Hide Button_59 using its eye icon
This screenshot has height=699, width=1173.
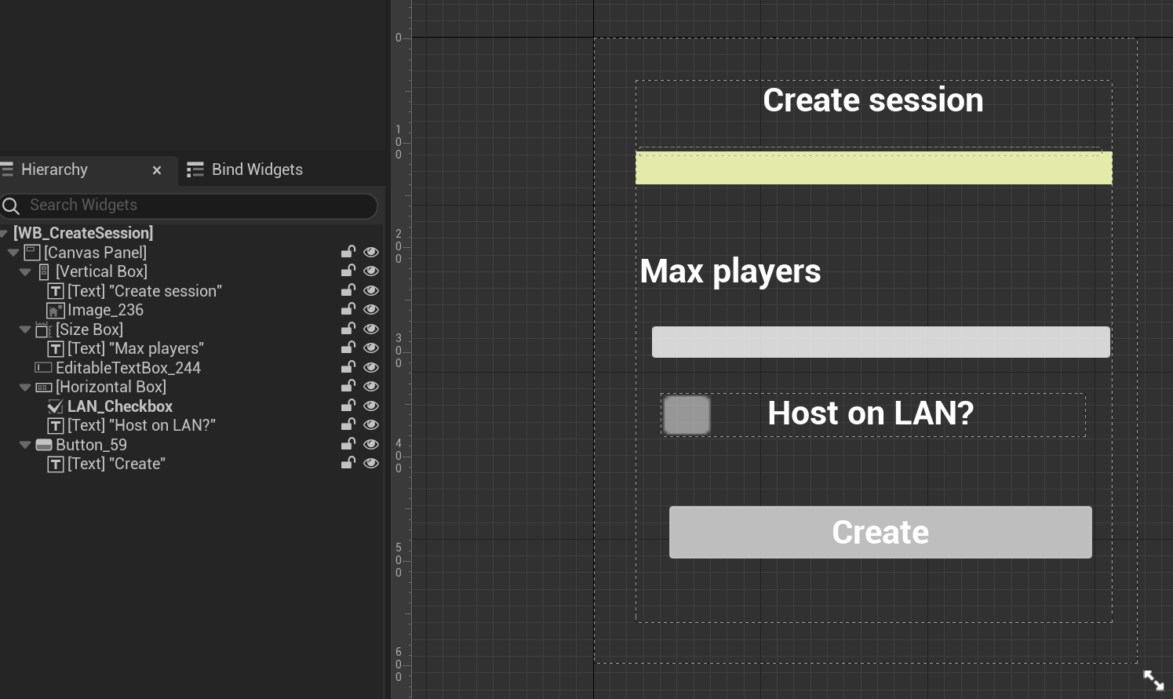point(371,444)
